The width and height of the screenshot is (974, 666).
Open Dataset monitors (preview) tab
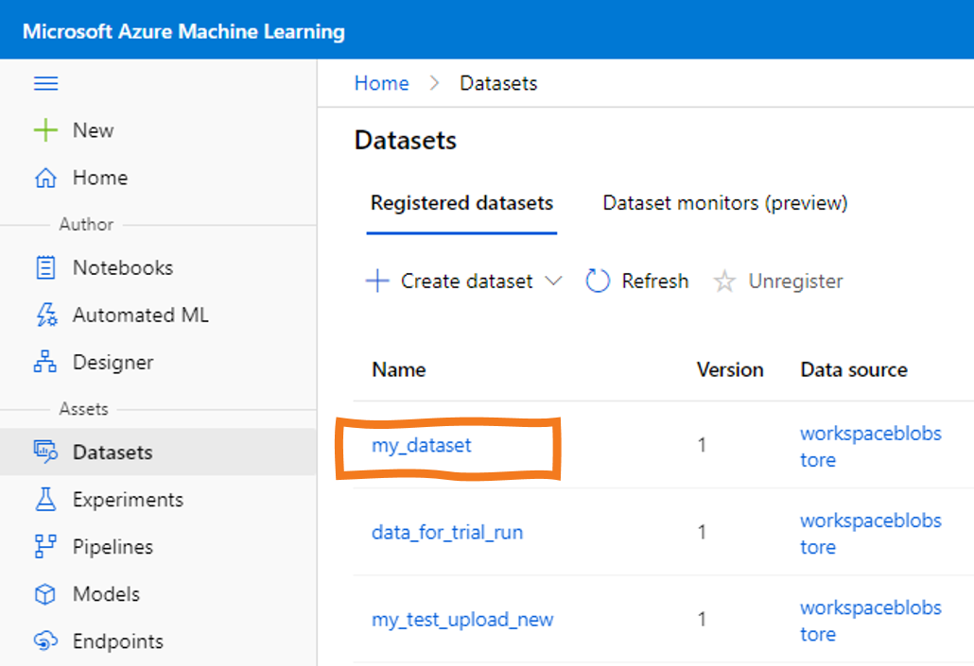point(724,203)
